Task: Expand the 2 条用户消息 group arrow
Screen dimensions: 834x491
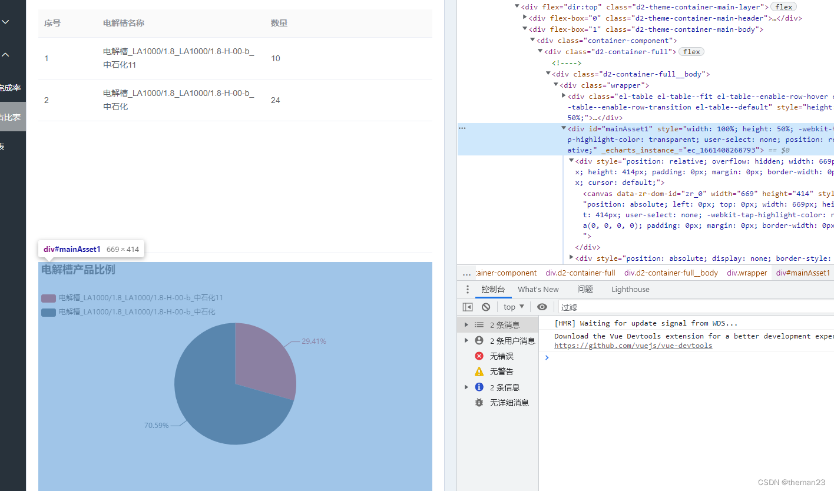Action: pos(466,340)
